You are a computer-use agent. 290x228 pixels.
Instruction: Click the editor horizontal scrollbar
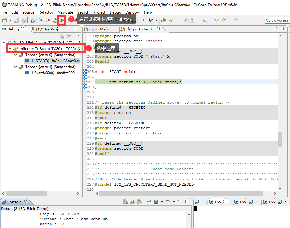[181, 193]
